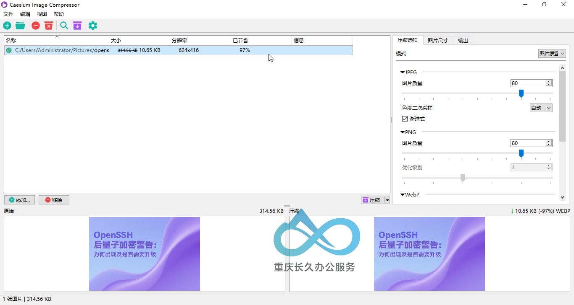Sort by the 已节省 column header
574x305 pixels.
261,41
